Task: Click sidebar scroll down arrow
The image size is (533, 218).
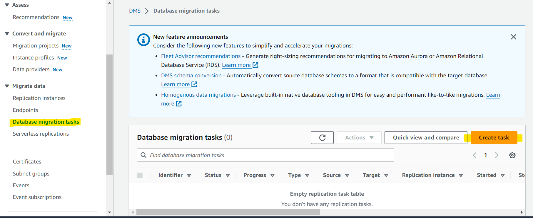Action: coord(110,212)
